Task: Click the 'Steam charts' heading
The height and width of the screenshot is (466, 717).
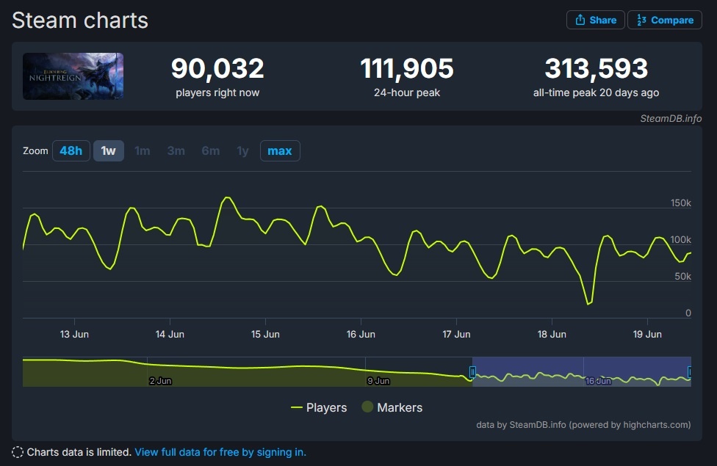Action: point(80,20)
